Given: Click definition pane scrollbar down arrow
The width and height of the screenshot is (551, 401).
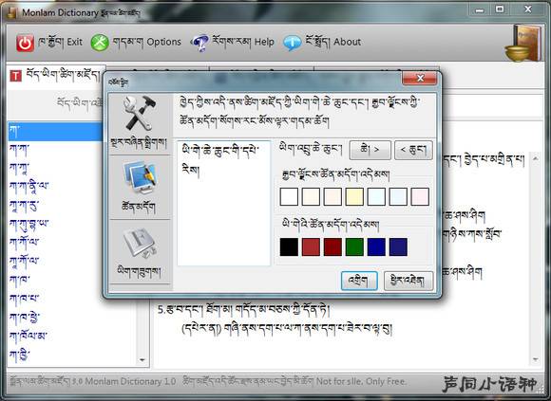Looking at the screenshot, I should [x=535, y=359].
